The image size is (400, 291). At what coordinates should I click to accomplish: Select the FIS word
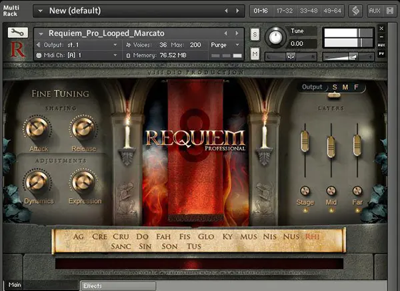point(185,237)
